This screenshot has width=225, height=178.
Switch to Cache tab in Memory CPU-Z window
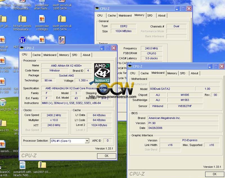pos(112,15)
